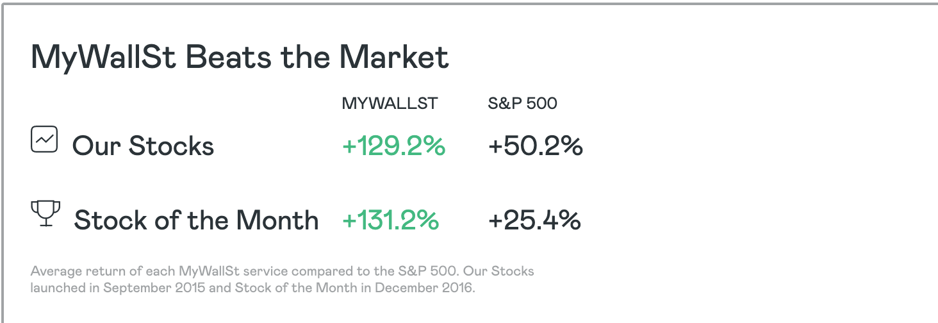Click the +25.4% S&P 500 value
The image size is (938, 323).
coord(534,220)
